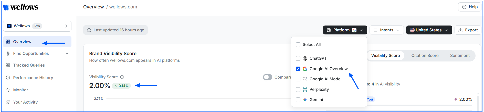Go to Tracked Queries in sidebar

(x=29, y=65)
